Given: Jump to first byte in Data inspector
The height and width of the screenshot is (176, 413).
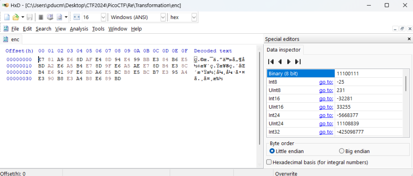Looking at the screenshot, I should (271, 61).
